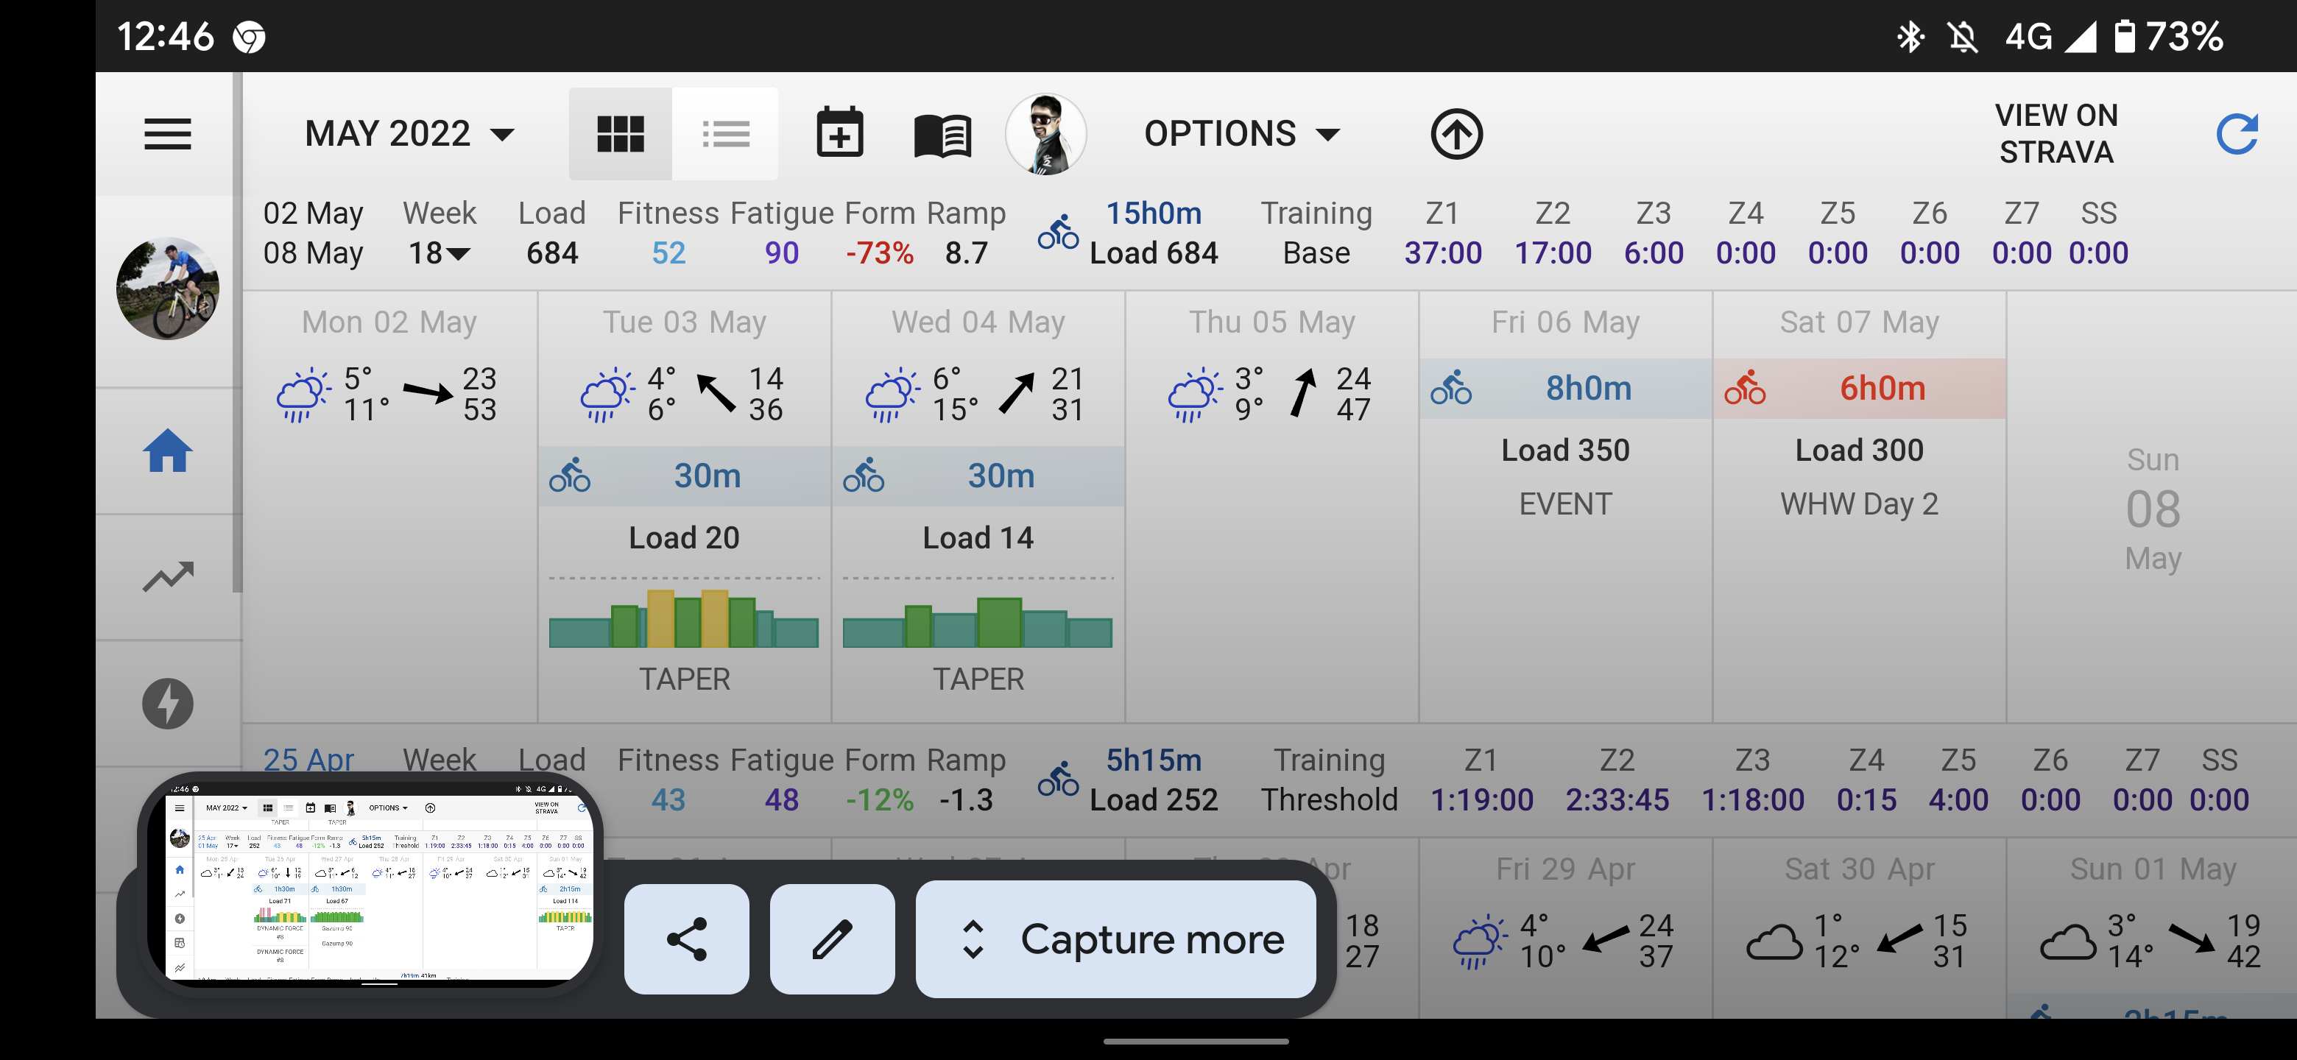This screenshot has width=2297, height=1060.
Task: Open VIEW ON STRAVA link
Action: 2056,134
